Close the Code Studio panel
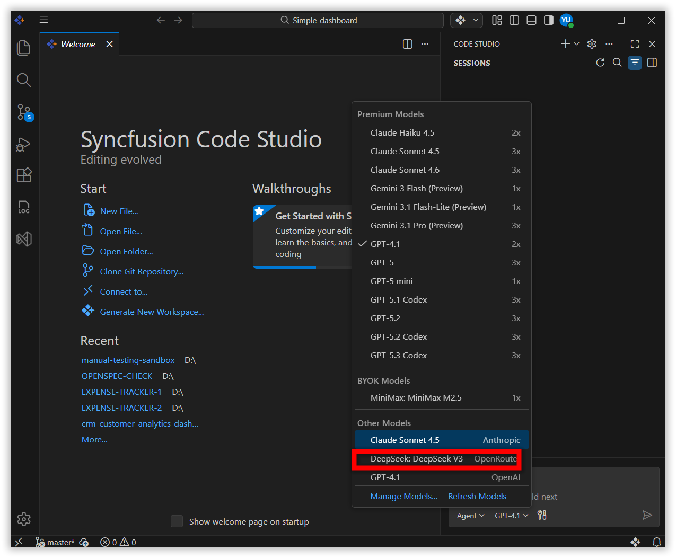The image size is (676, 558). tap(652, 44)
